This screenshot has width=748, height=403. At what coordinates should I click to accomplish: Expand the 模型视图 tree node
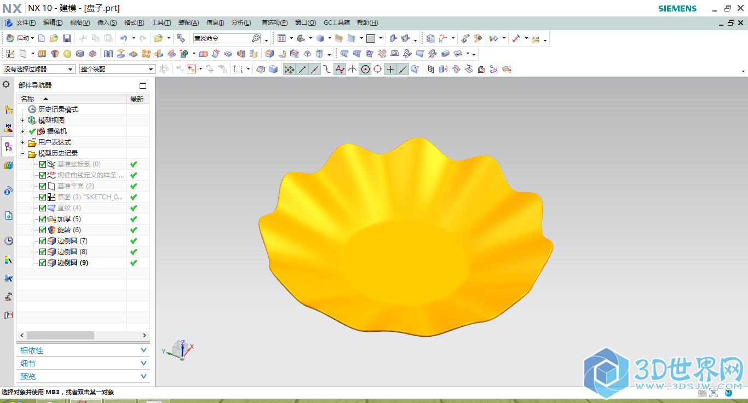click(x=22, y=120)
